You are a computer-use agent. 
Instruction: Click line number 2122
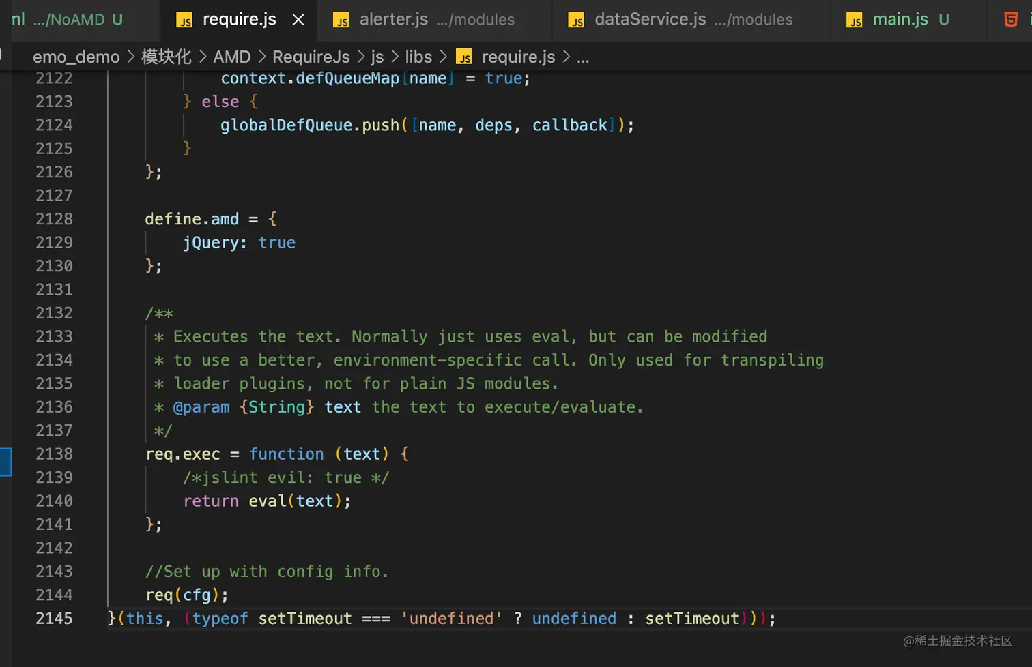(x=54, y=78)
